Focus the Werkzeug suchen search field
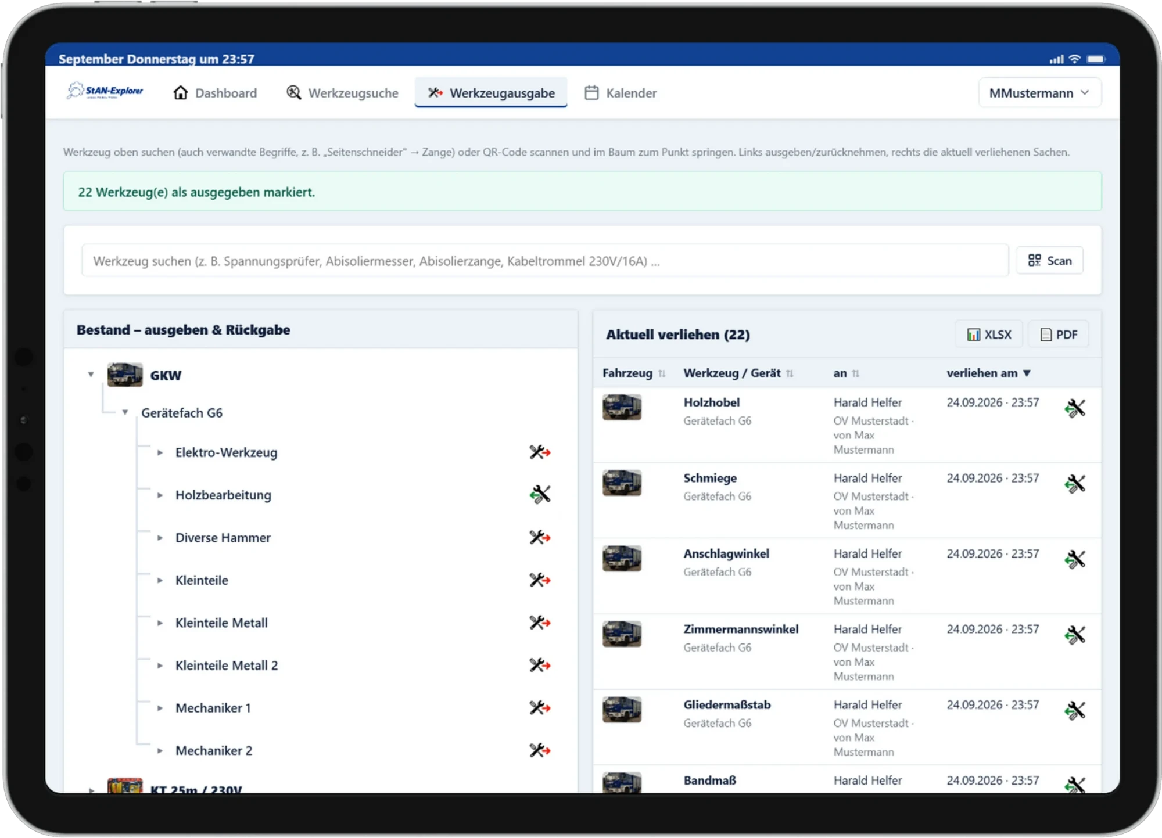 pyautogui.click(x=545, y=261)
